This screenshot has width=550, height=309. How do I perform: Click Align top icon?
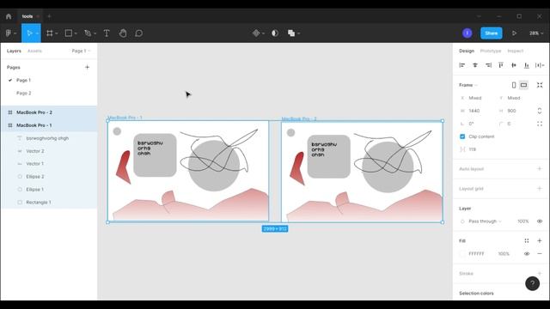click(501, 65)
